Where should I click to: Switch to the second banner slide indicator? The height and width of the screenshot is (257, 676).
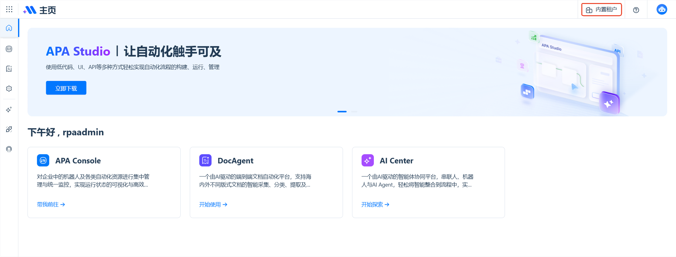tap(354, 112)
